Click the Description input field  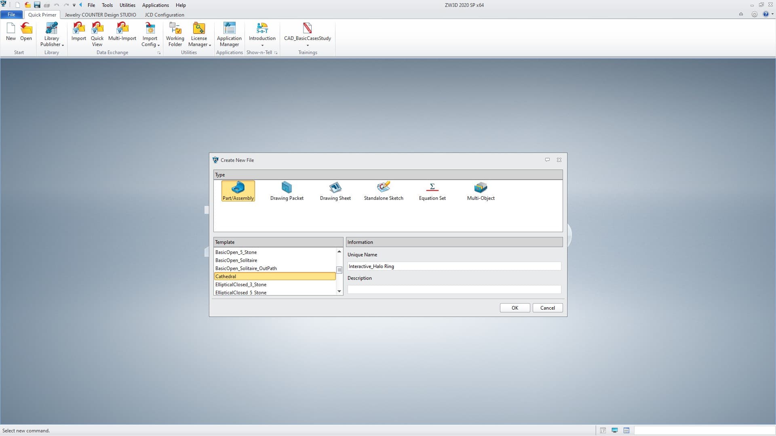(x=454, y=289)
